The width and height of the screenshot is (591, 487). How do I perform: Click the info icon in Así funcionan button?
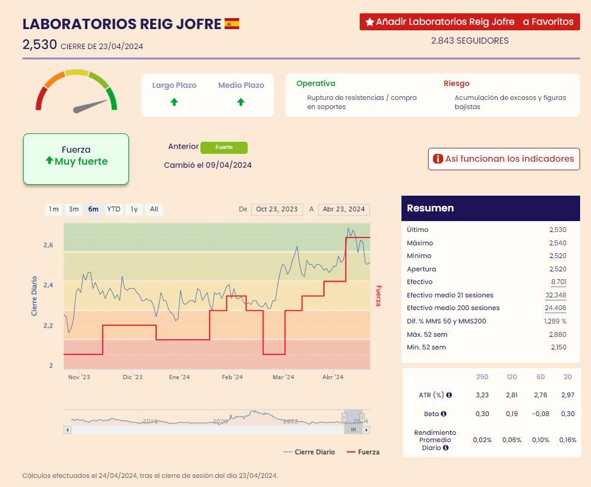(x=438, y=159)
